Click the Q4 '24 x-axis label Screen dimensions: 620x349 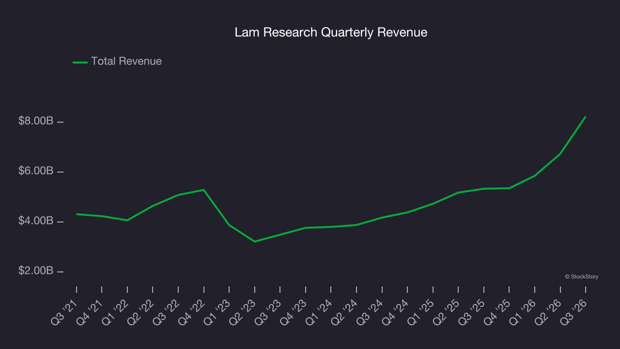pyautogui.click(x=396, y=312)
